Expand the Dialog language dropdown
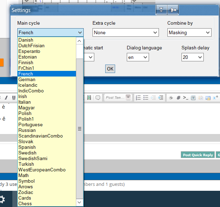Image resolution: width=220 pixels, height=207 pixels. coord(138,57)
